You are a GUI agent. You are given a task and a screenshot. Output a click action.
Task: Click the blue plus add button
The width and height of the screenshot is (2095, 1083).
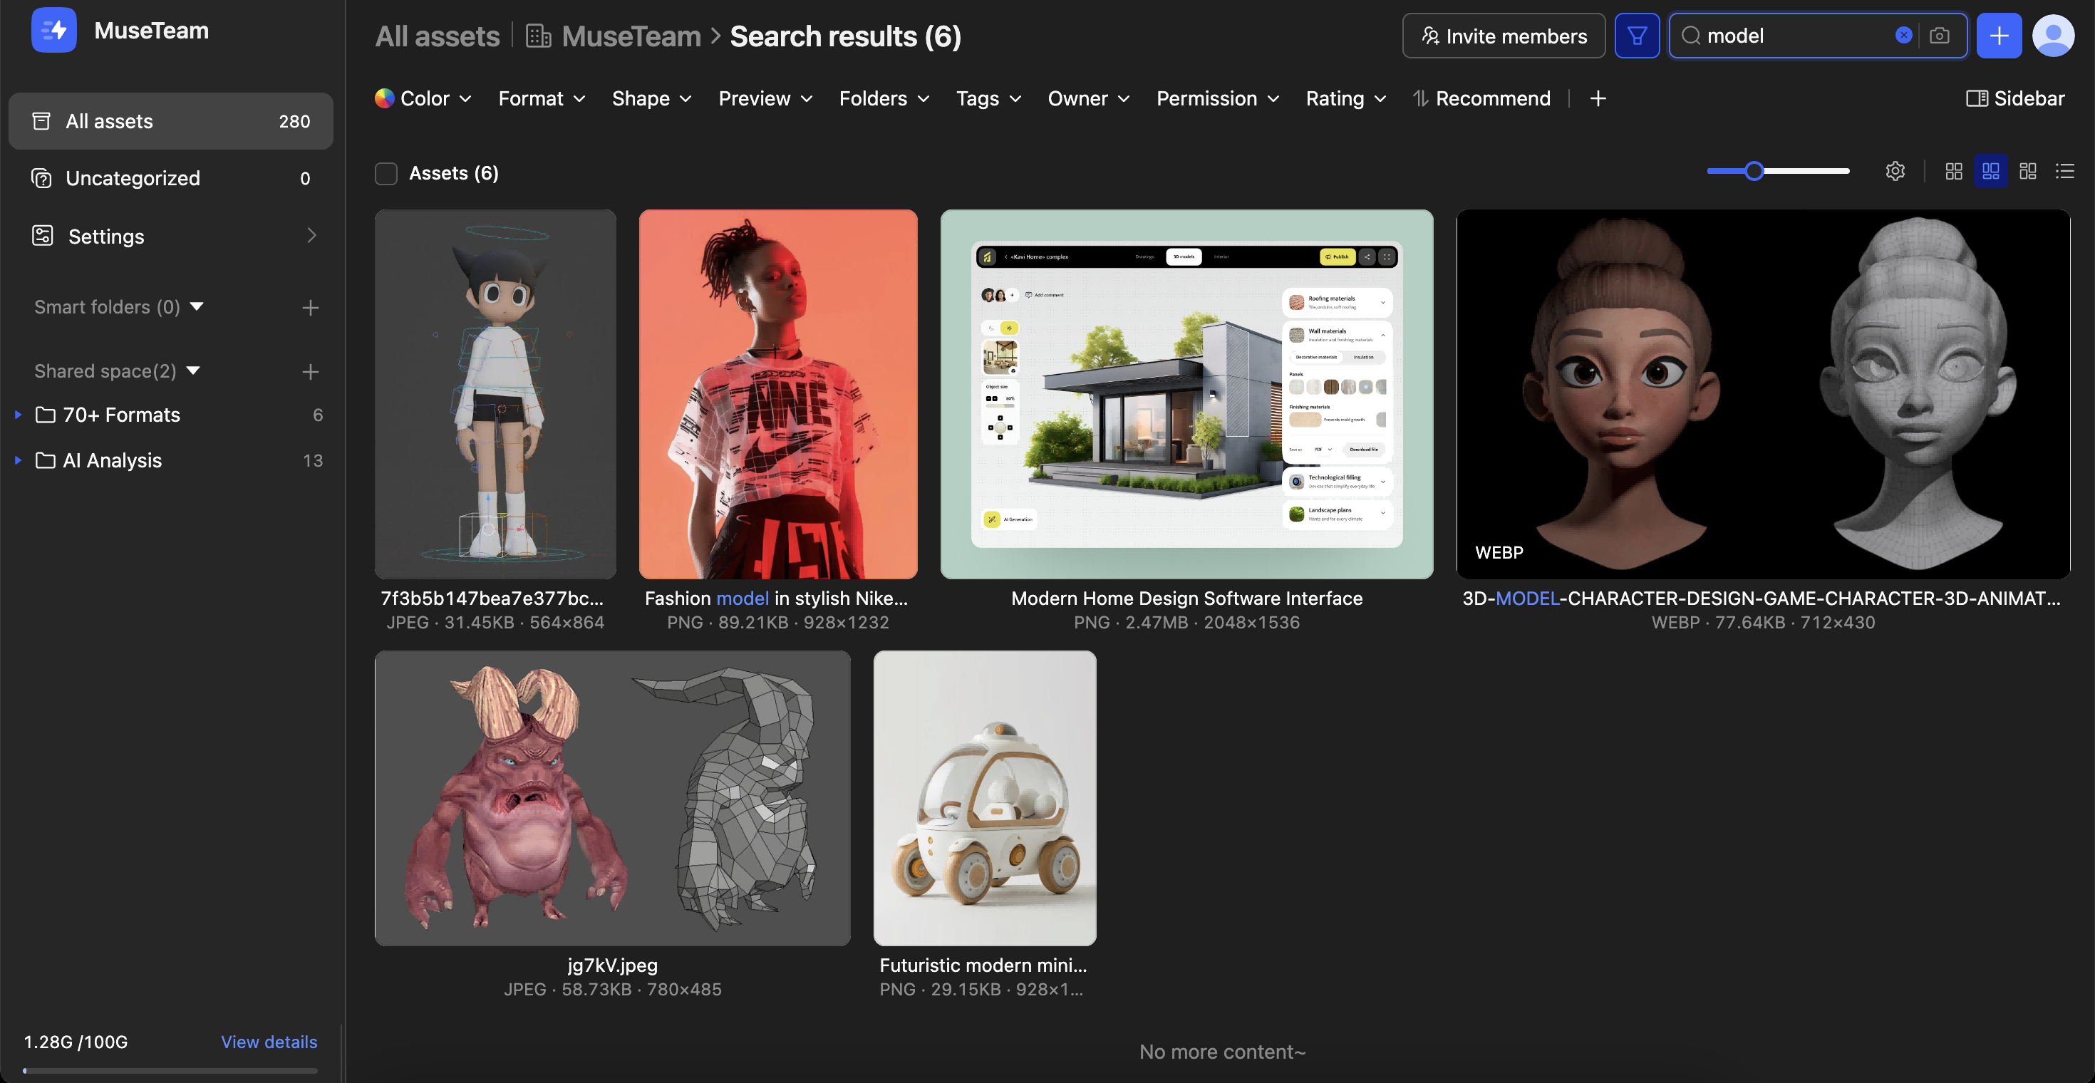pos(1999,36)
